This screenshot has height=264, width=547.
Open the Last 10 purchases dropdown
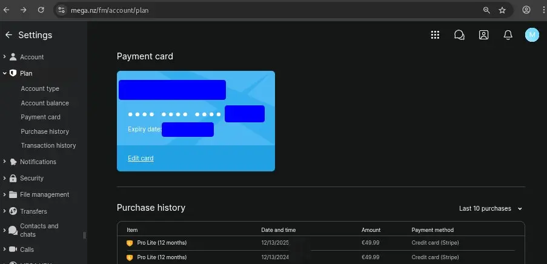tap(491, 208)
